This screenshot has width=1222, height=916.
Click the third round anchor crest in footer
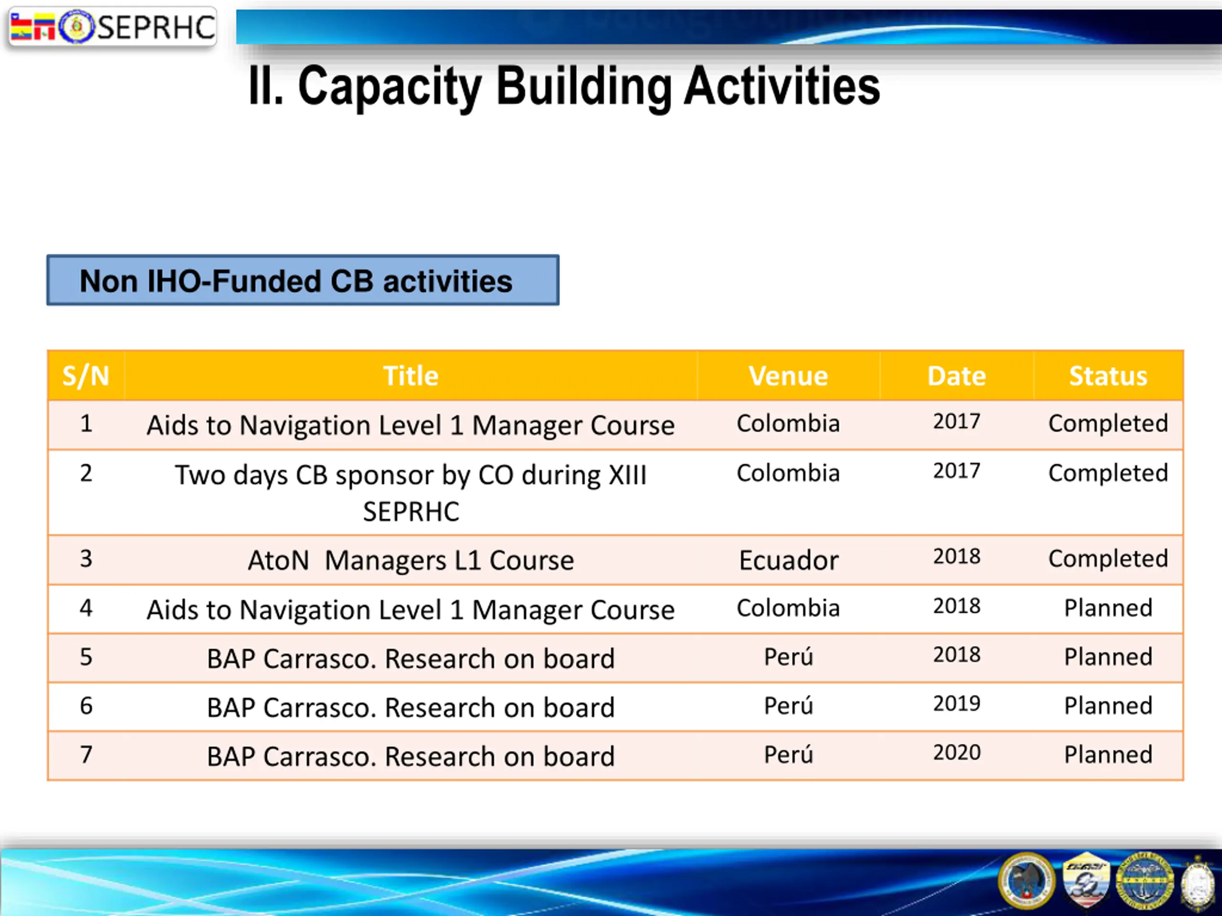point(1145,881)
